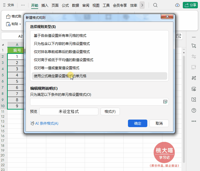200x171 pixels.
Task: Click the minus collapse icon on right sidebar
Action: (194, 37)
